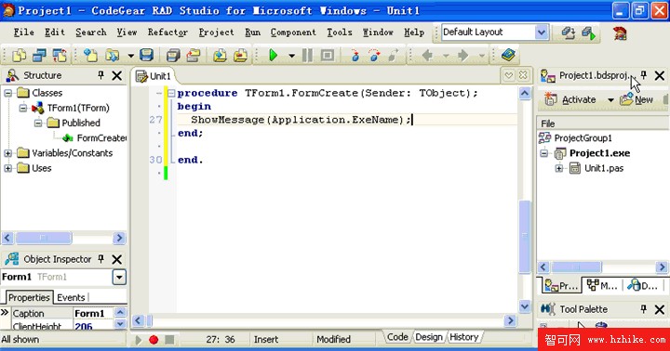Play the recorded macro icon

[138, 340]
